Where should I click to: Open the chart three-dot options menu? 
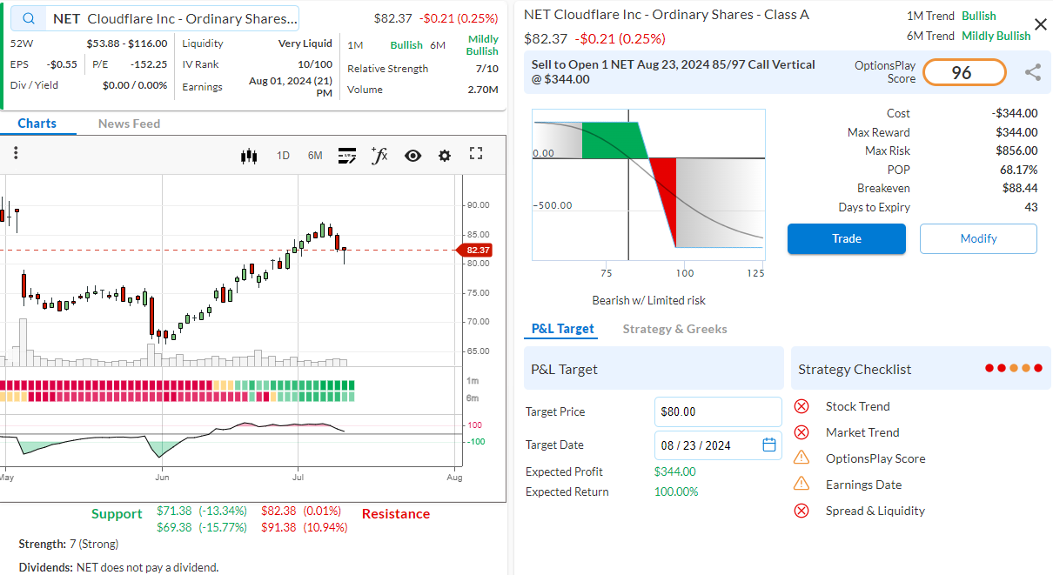click(16, 153)
